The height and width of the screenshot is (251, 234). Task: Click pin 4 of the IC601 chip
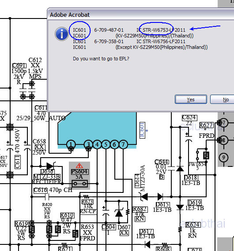point(97,144)
